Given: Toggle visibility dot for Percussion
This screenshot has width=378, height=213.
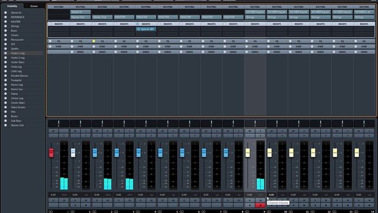Looking at the screenshot, I should point(5,40).
